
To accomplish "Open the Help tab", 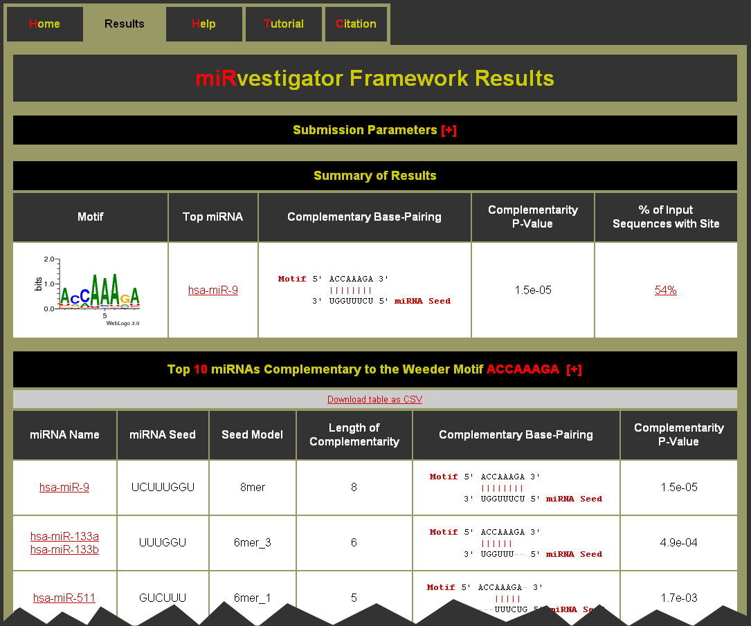I will 203,24.
